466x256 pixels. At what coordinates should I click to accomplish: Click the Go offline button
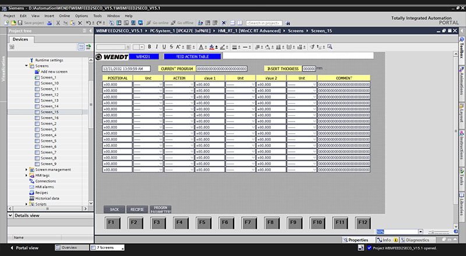tap(182, 23)
